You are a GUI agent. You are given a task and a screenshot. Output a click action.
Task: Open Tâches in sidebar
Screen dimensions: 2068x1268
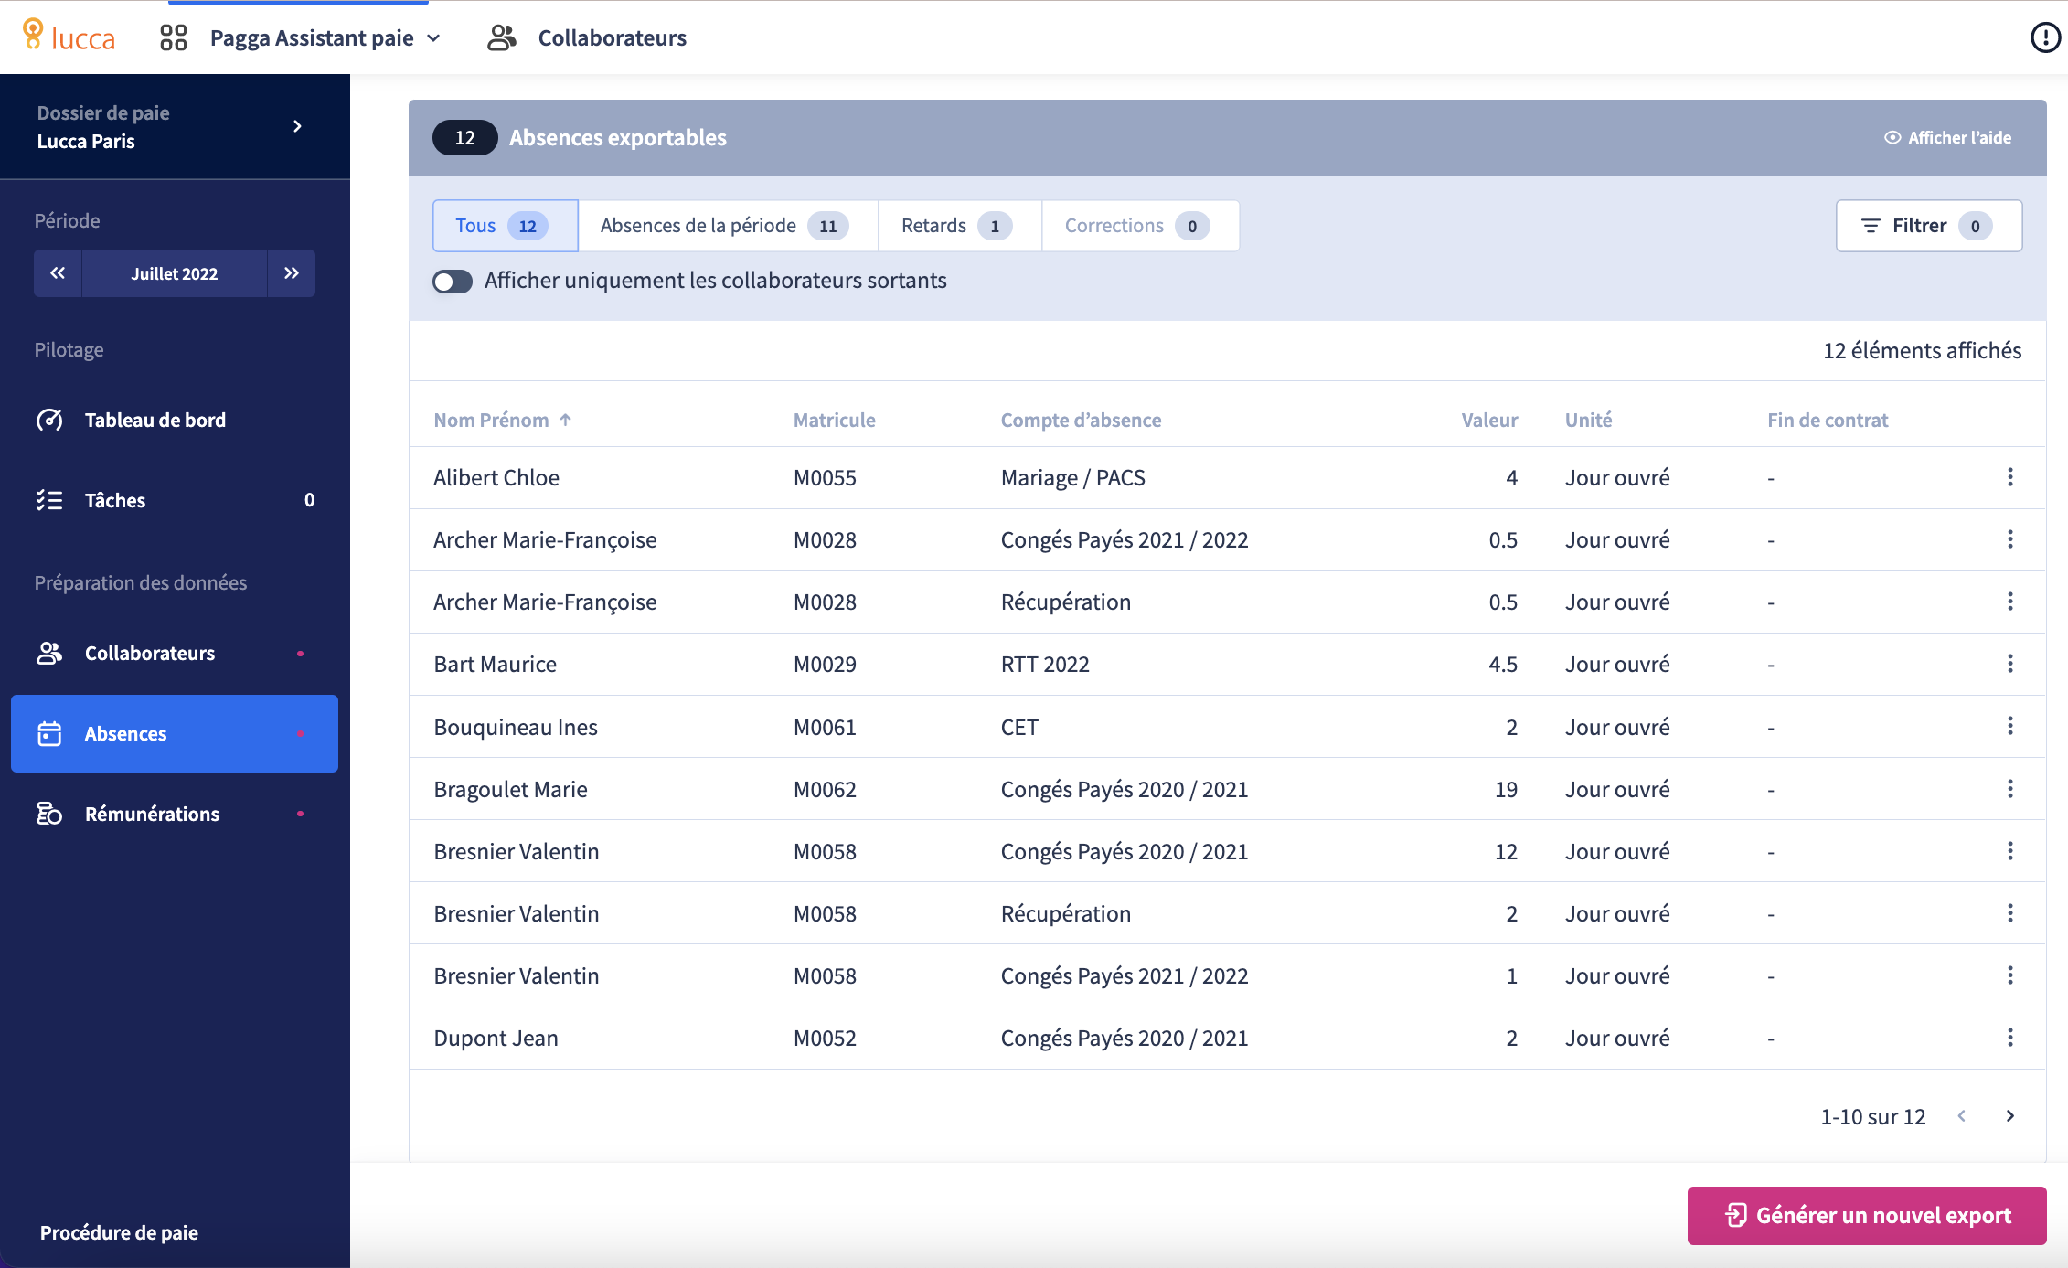[175, 500]
